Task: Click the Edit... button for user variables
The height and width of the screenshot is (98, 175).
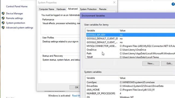Action: 168,63
